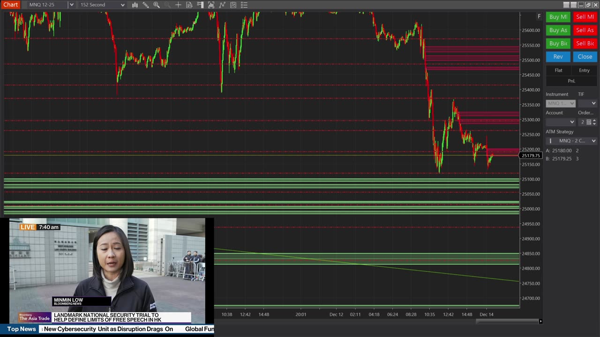The image size is (600, 337).
Task: Click the PnL display cell
Action: pos(571,81)
